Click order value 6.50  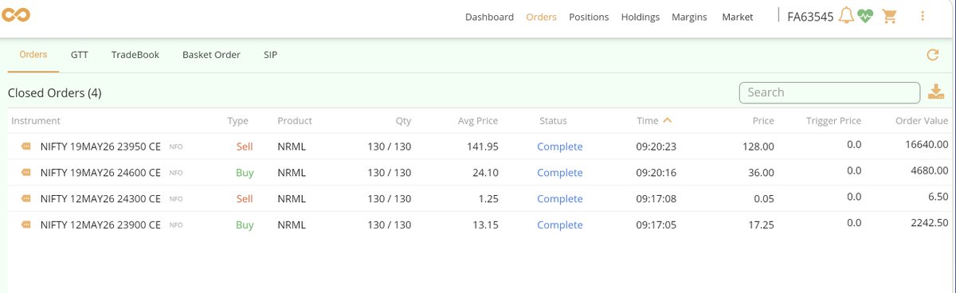click(x=938, y=197)
